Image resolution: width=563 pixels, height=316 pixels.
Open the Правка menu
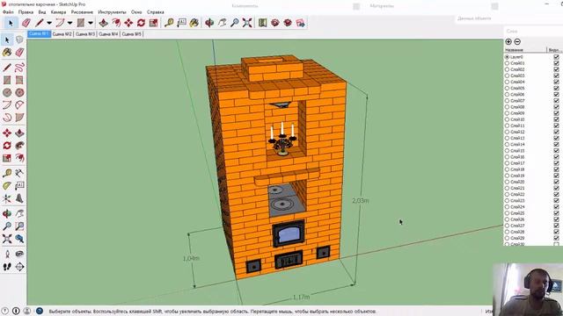[26, 12]
